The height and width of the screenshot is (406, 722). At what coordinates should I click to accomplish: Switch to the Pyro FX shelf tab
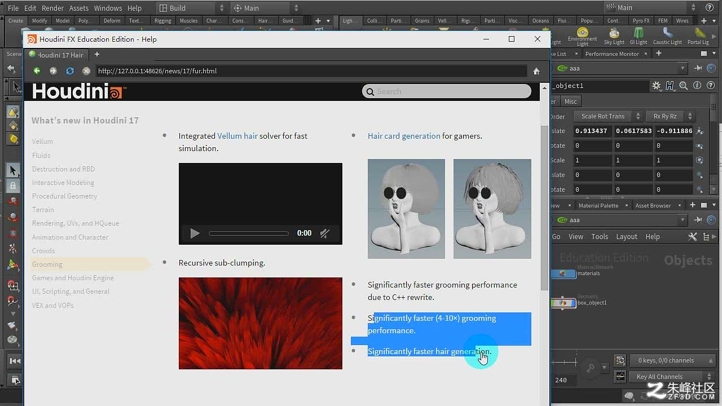[x=641, y=21]
